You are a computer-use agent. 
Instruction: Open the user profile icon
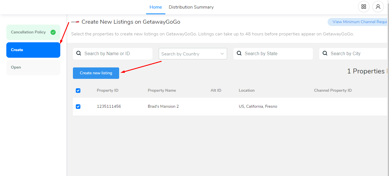click(x=378, y=7)
